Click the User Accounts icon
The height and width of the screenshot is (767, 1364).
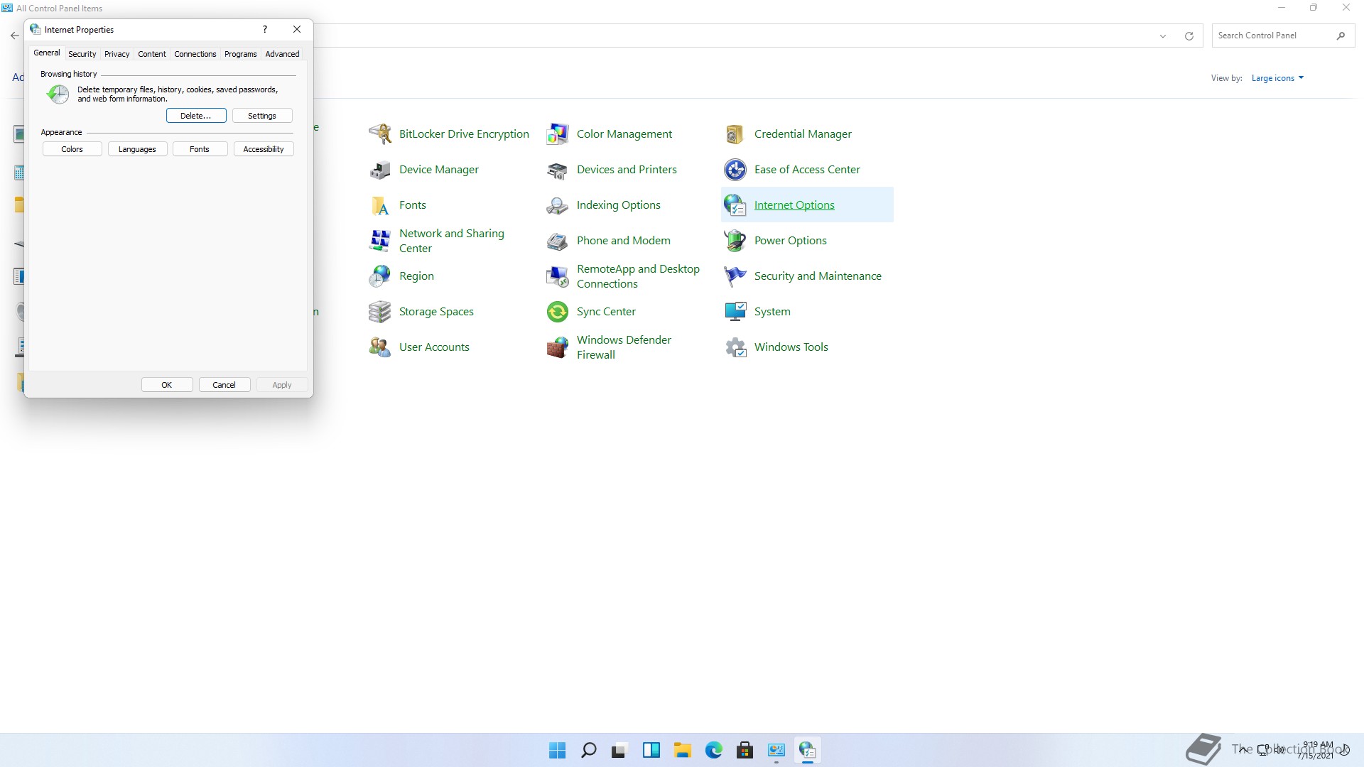pyautogui.click(x=380, y=347)
